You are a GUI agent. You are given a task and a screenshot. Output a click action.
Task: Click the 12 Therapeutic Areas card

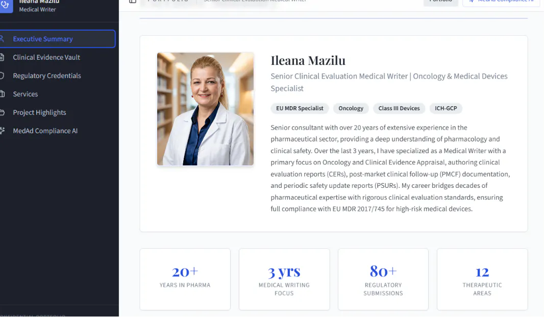tap(482, 279)
